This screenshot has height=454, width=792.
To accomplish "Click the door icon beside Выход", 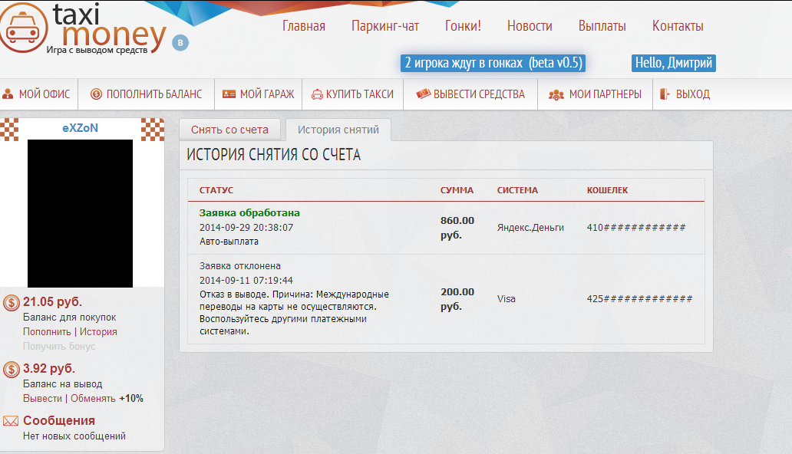I will [x=665, y=94].
